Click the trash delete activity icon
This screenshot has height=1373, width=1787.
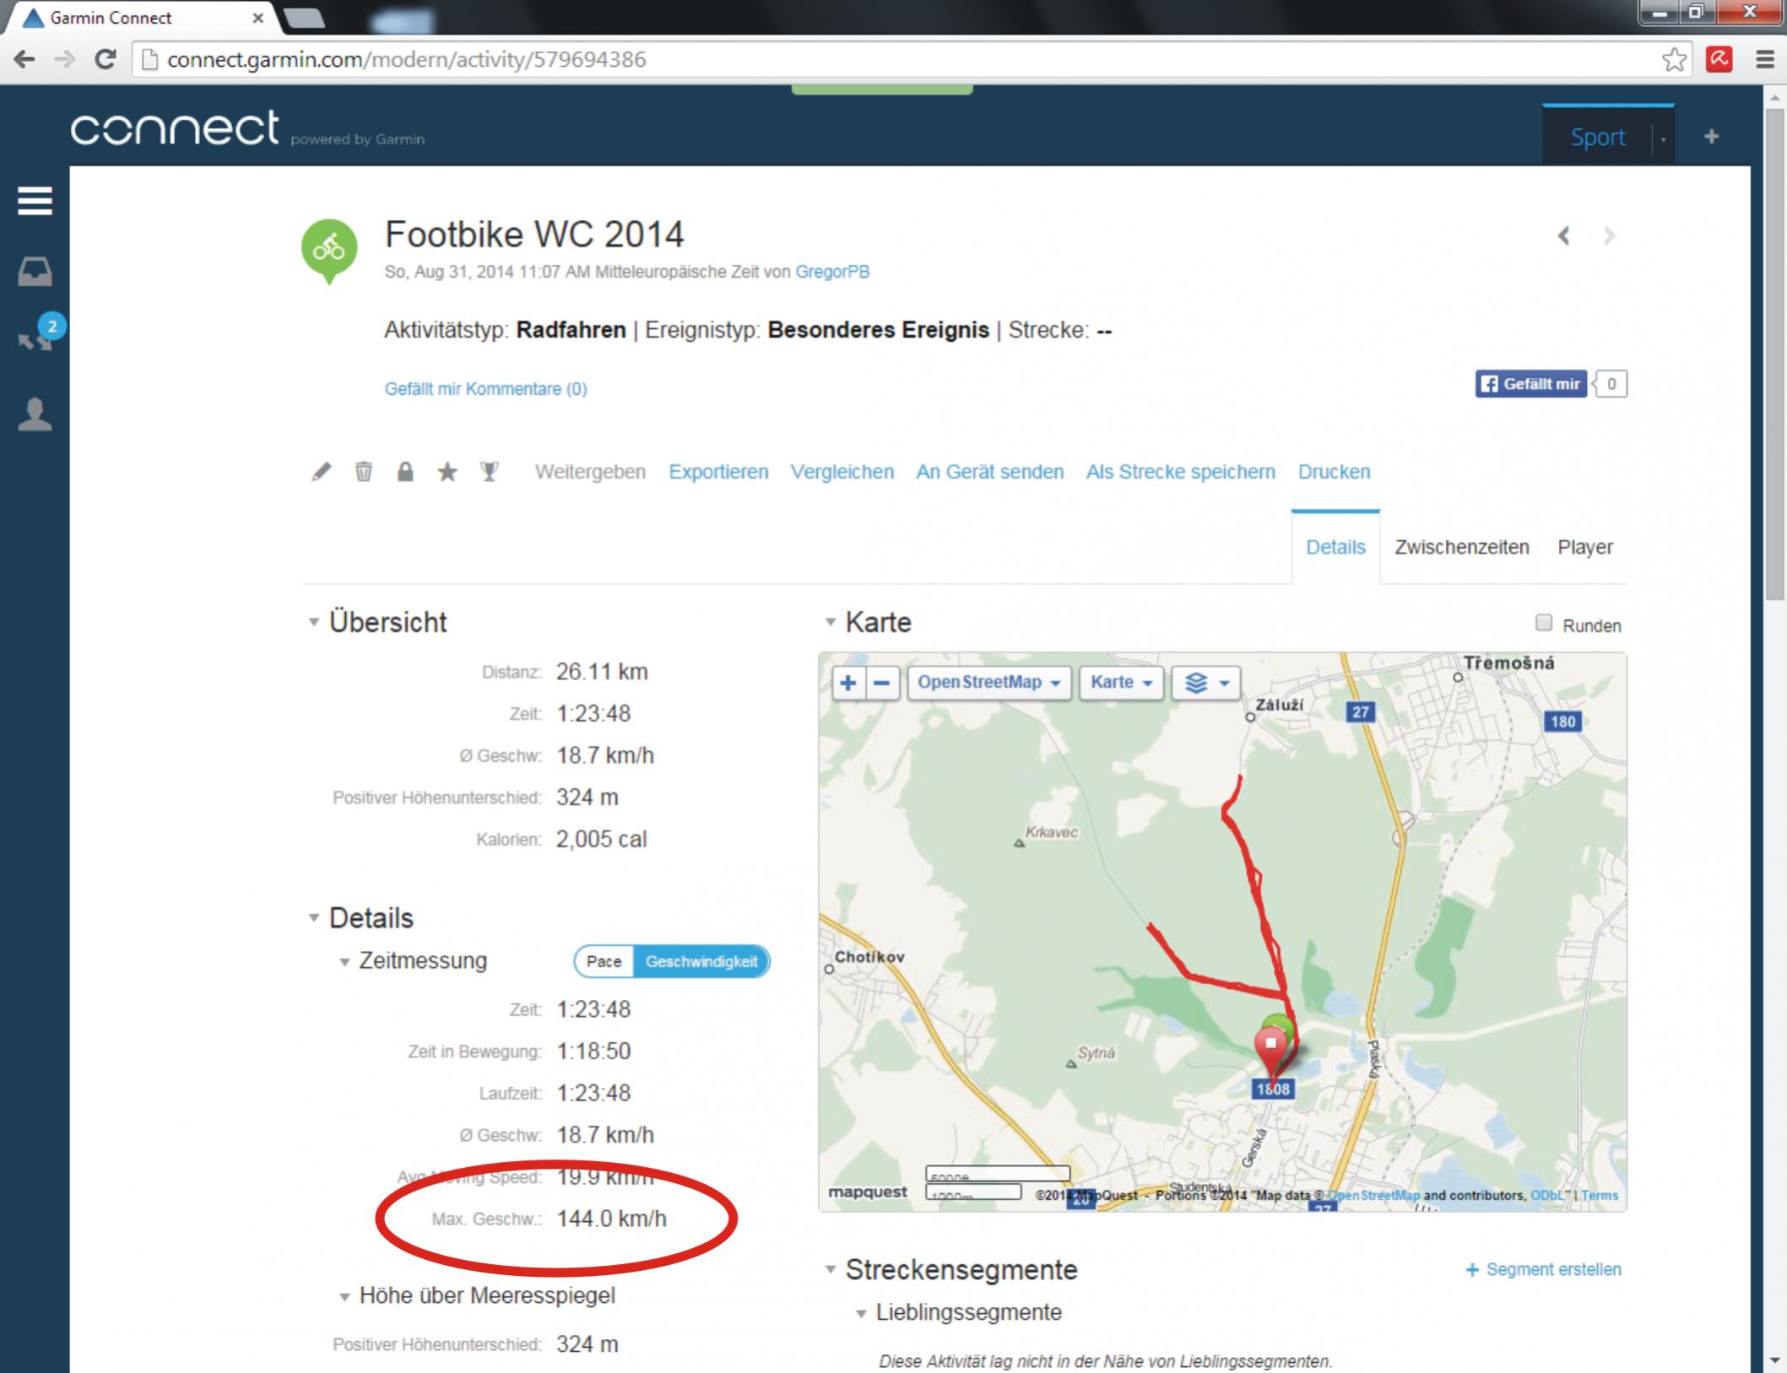tap(364, 472)
